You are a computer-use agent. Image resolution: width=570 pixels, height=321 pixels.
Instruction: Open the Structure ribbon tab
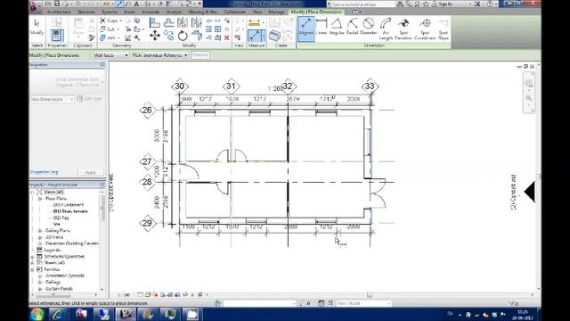pyautogui.click(x=86, y=12)
